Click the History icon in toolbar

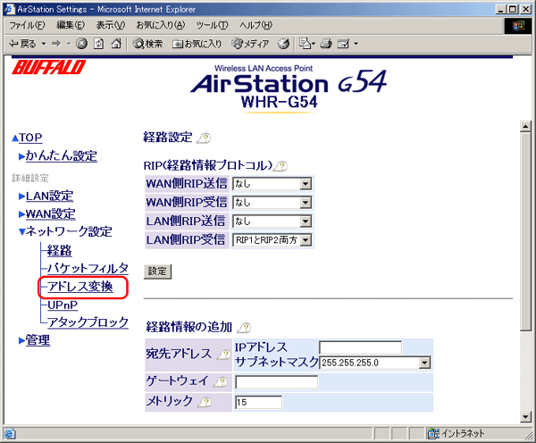tap(283, 44)
